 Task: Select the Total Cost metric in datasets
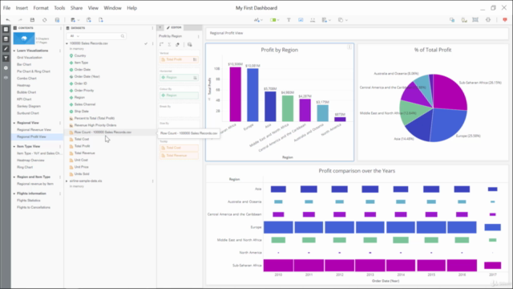[x=82, y=139]
